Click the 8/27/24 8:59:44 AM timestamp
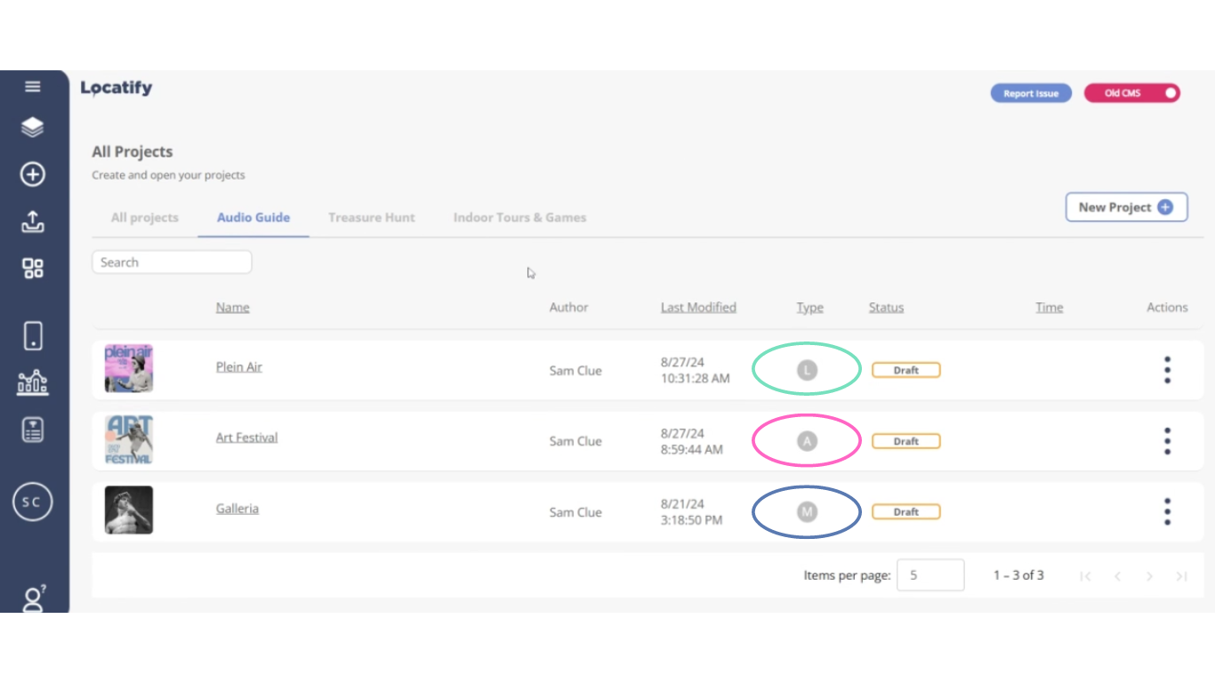 [x=692, y=441]
